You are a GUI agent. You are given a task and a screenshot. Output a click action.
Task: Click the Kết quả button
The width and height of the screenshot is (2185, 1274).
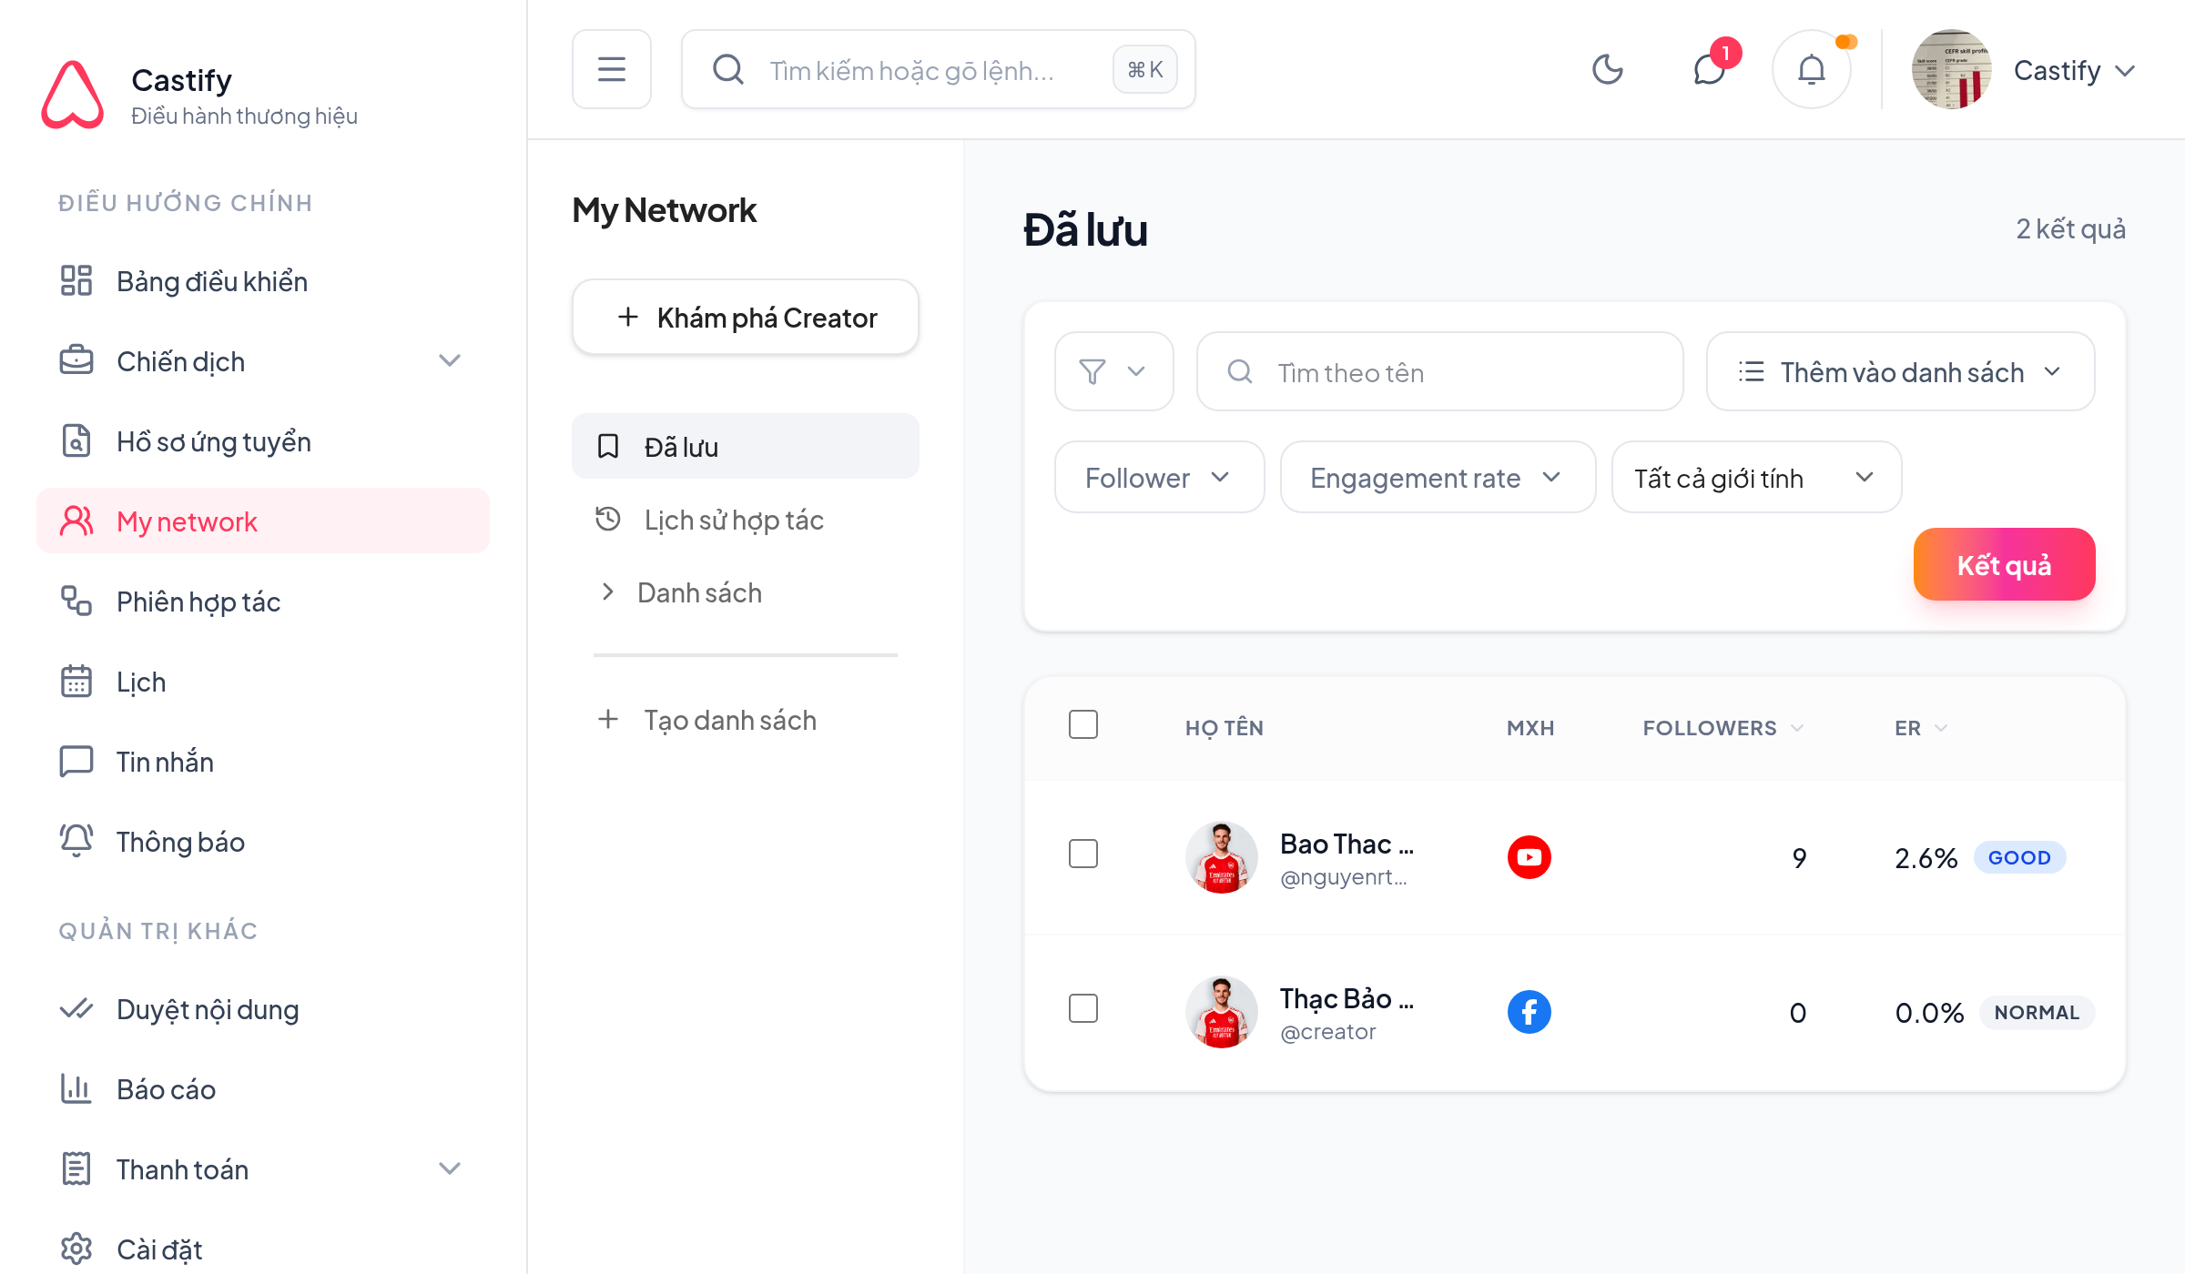pyautogui.click(x=2004, y=564)
